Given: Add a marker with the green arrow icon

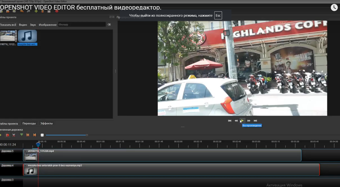Looking at the screenshot, I should (x=22, y=134).
